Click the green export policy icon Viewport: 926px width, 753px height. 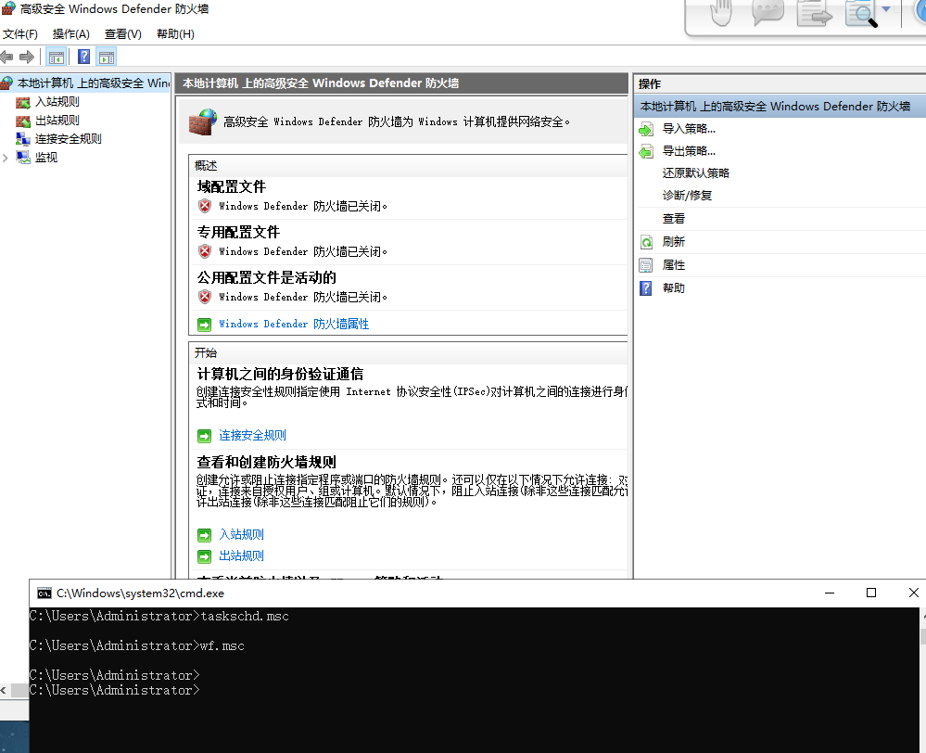click(646, 152)
